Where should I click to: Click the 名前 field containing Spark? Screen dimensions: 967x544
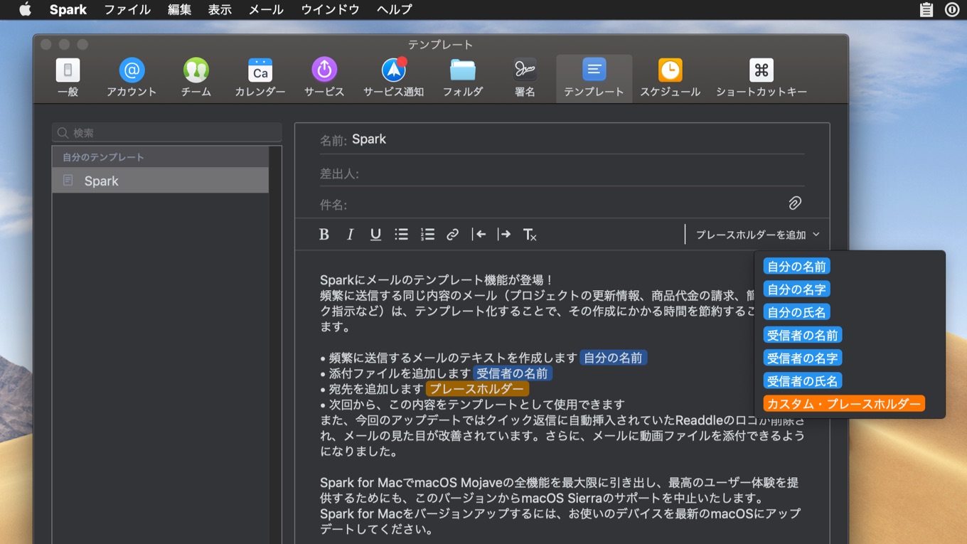[x=562, y=139]
